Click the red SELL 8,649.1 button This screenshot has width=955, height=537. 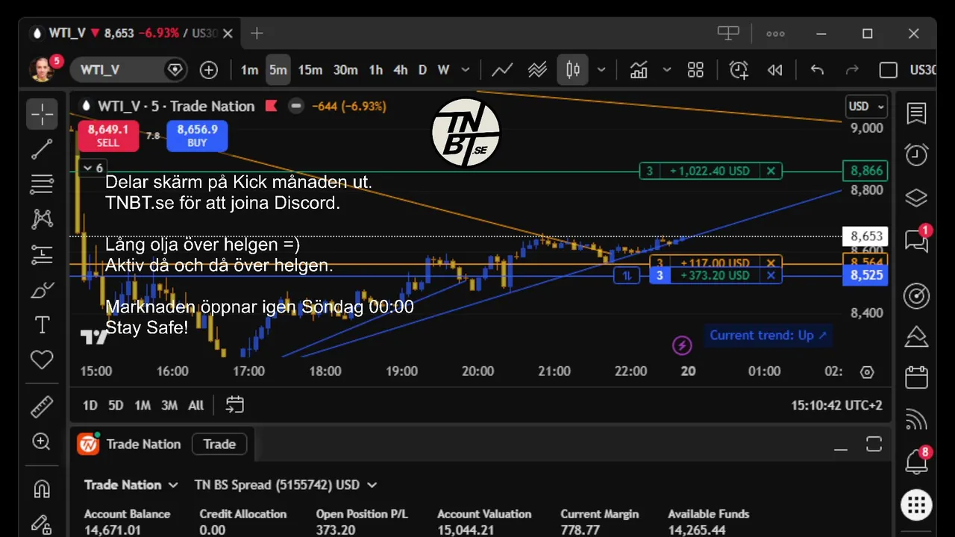click(x=108, y=136)
